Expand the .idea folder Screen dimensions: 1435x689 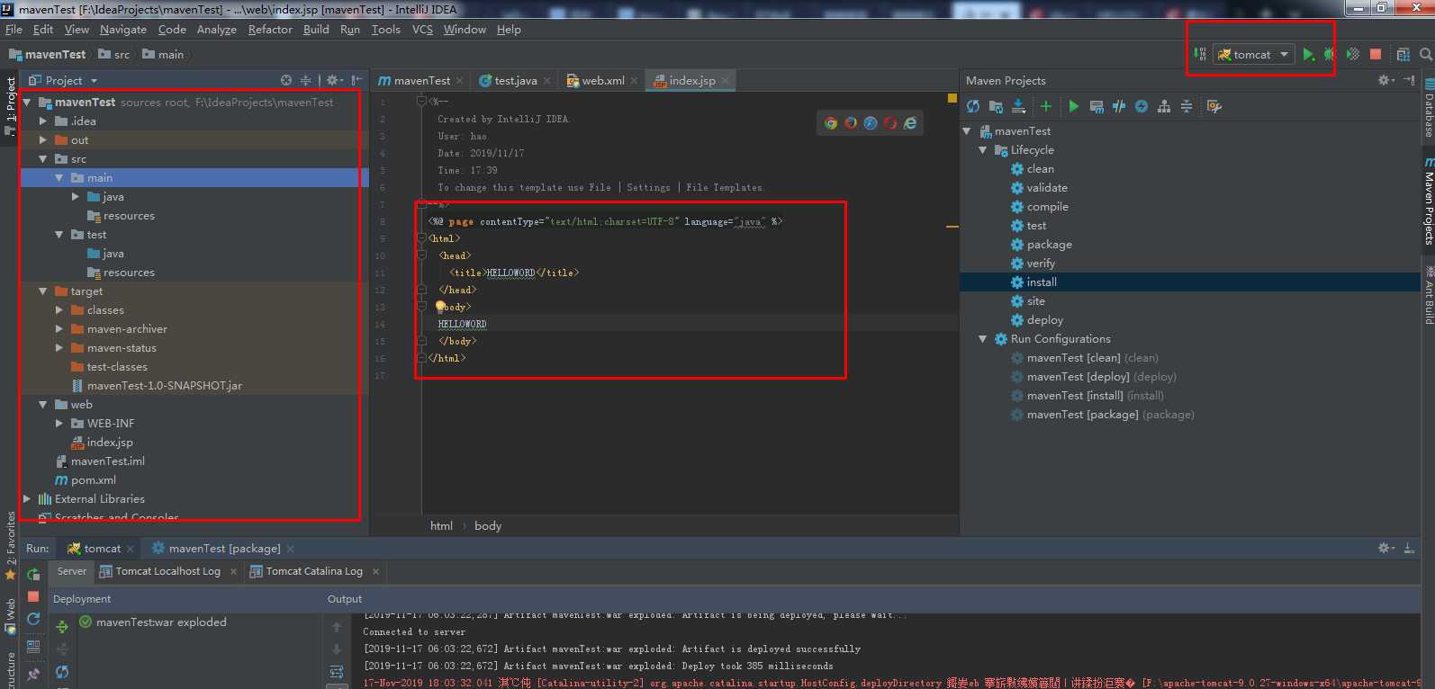(42, 121)
